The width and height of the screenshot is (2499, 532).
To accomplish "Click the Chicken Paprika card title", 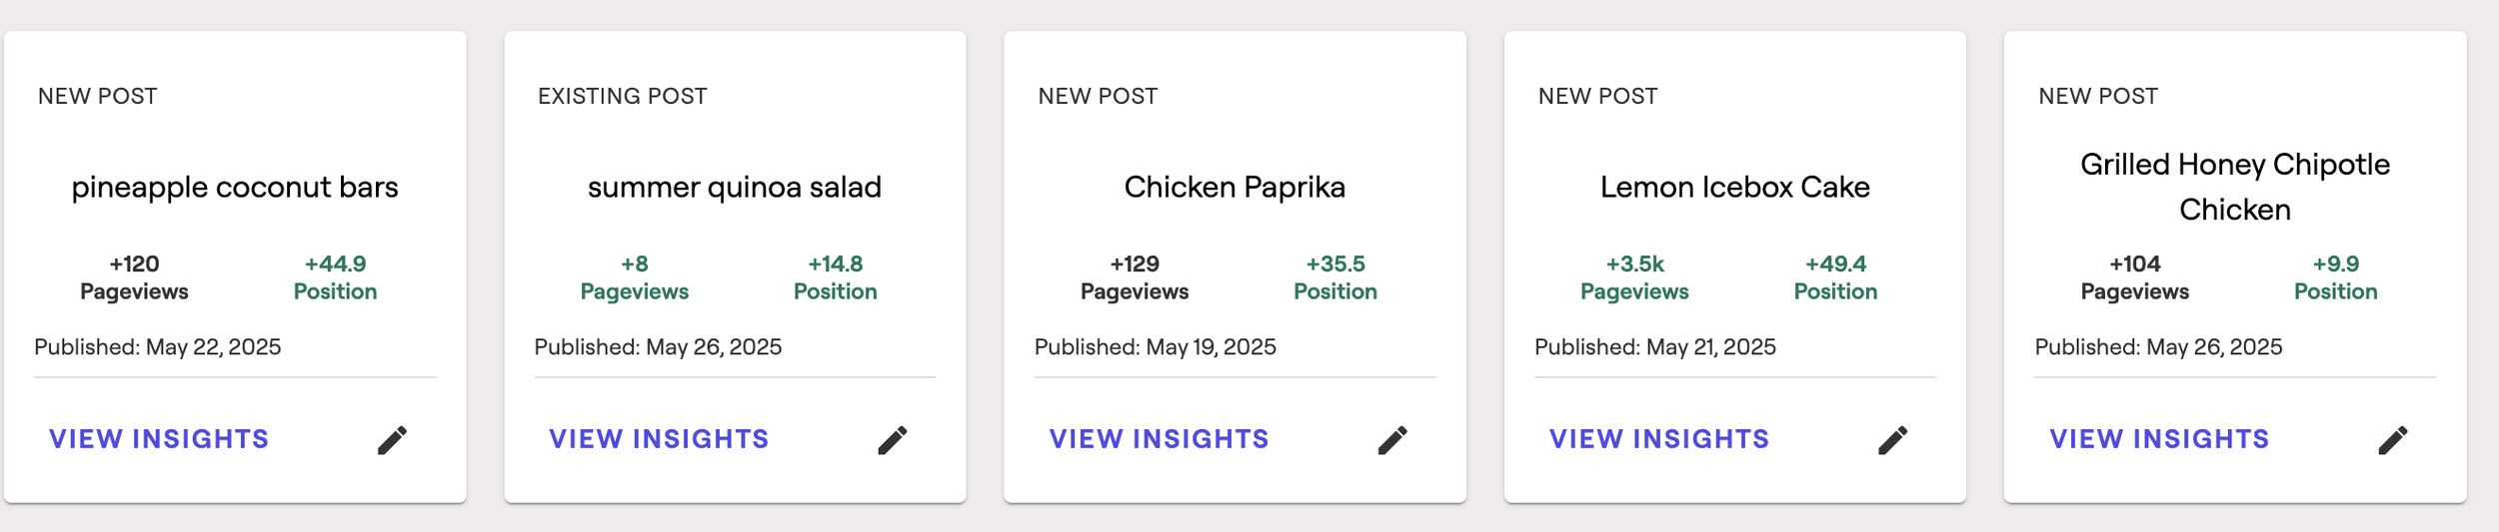I will 1235,188.
